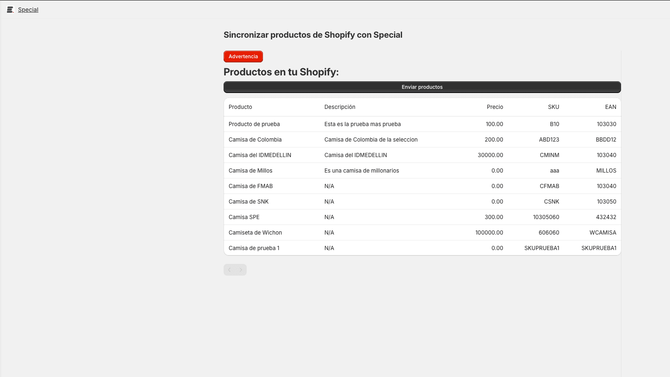Select the Producto column header
This screenshot has height=377, width=670.
[240, 107]
